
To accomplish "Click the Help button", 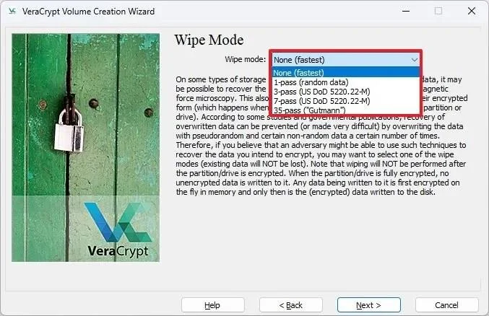I will [x=212, y=305].
